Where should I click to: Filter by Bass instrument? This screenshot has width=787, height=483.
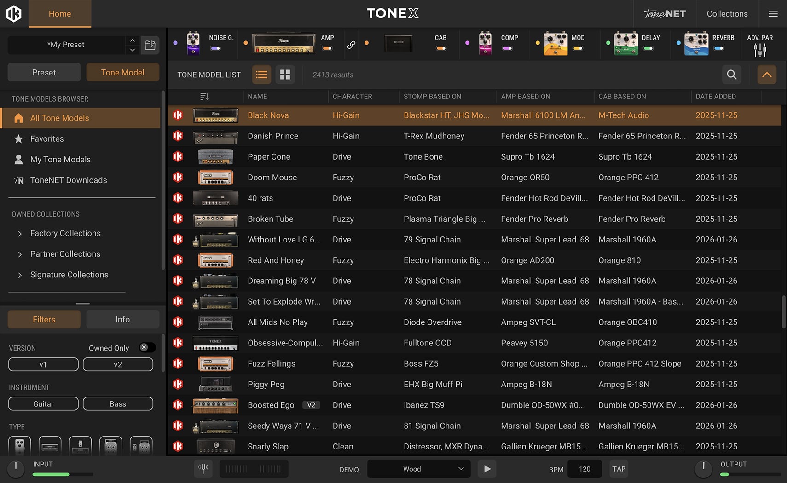[x=118, y=404]
